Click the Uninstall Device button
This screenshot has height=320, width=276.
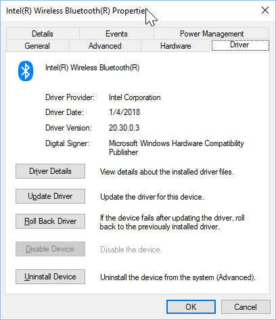pos(50,277)
